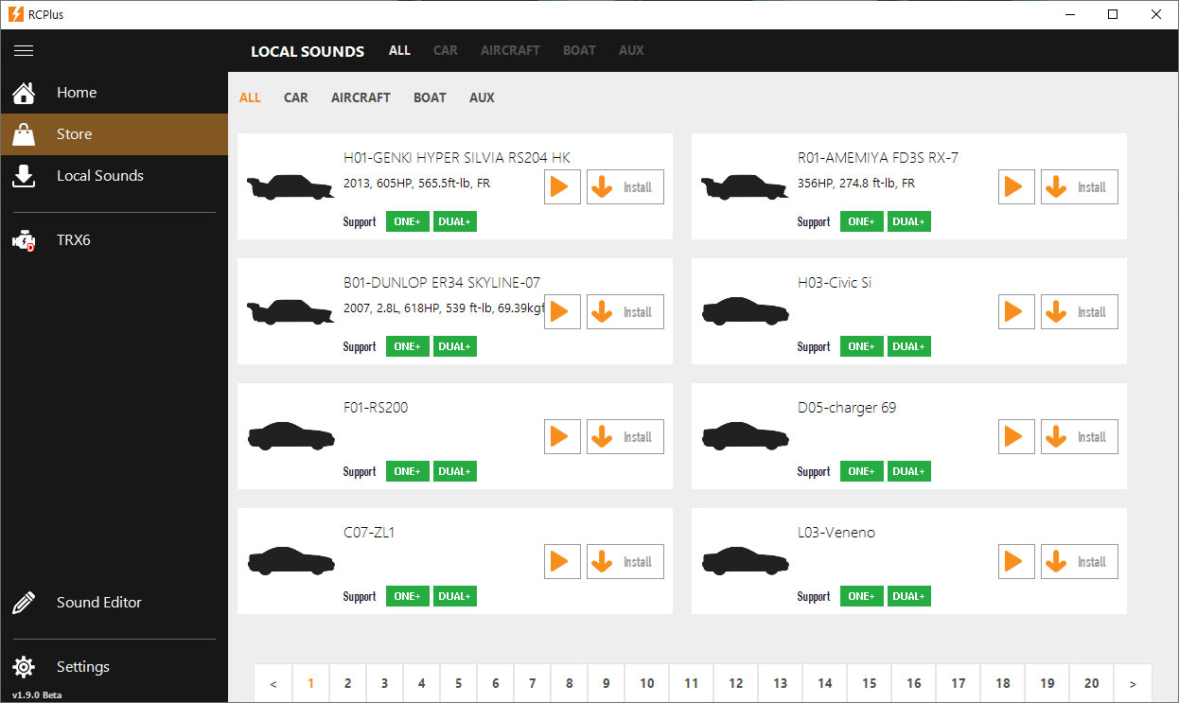Viewport: 1179px width, 703px height.
Task: Play preview of F01-RS200 sound
Action: [562, 437]
